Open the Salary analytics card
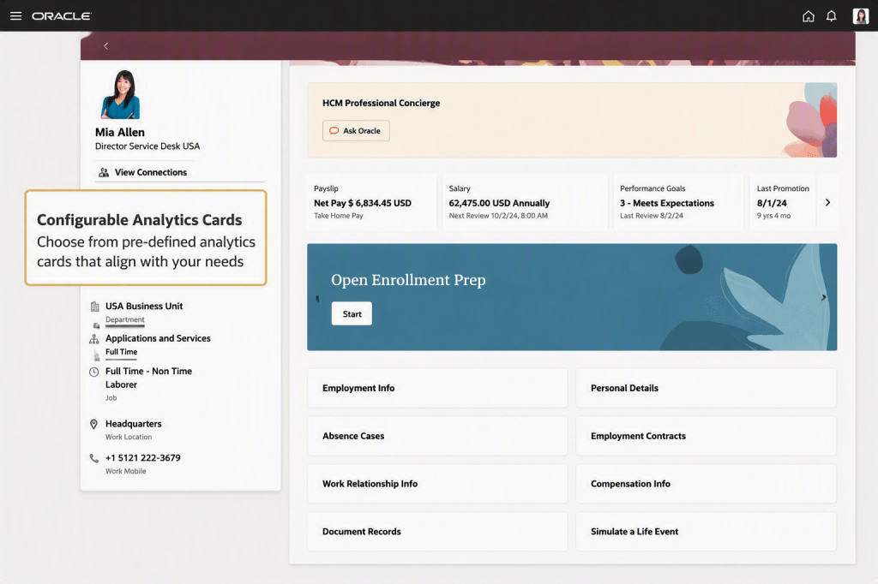This screenshot has height=584, width=878. 525,202
